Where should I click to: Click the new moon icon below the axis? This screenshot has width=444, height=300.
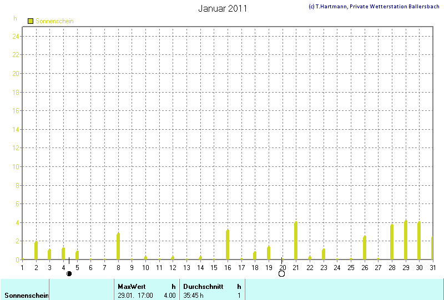point(69,273)
